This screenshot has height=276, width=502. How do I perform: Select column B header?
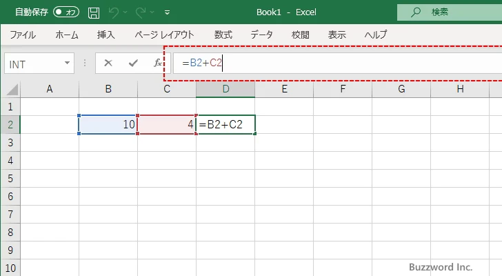(x=108, y=89)
